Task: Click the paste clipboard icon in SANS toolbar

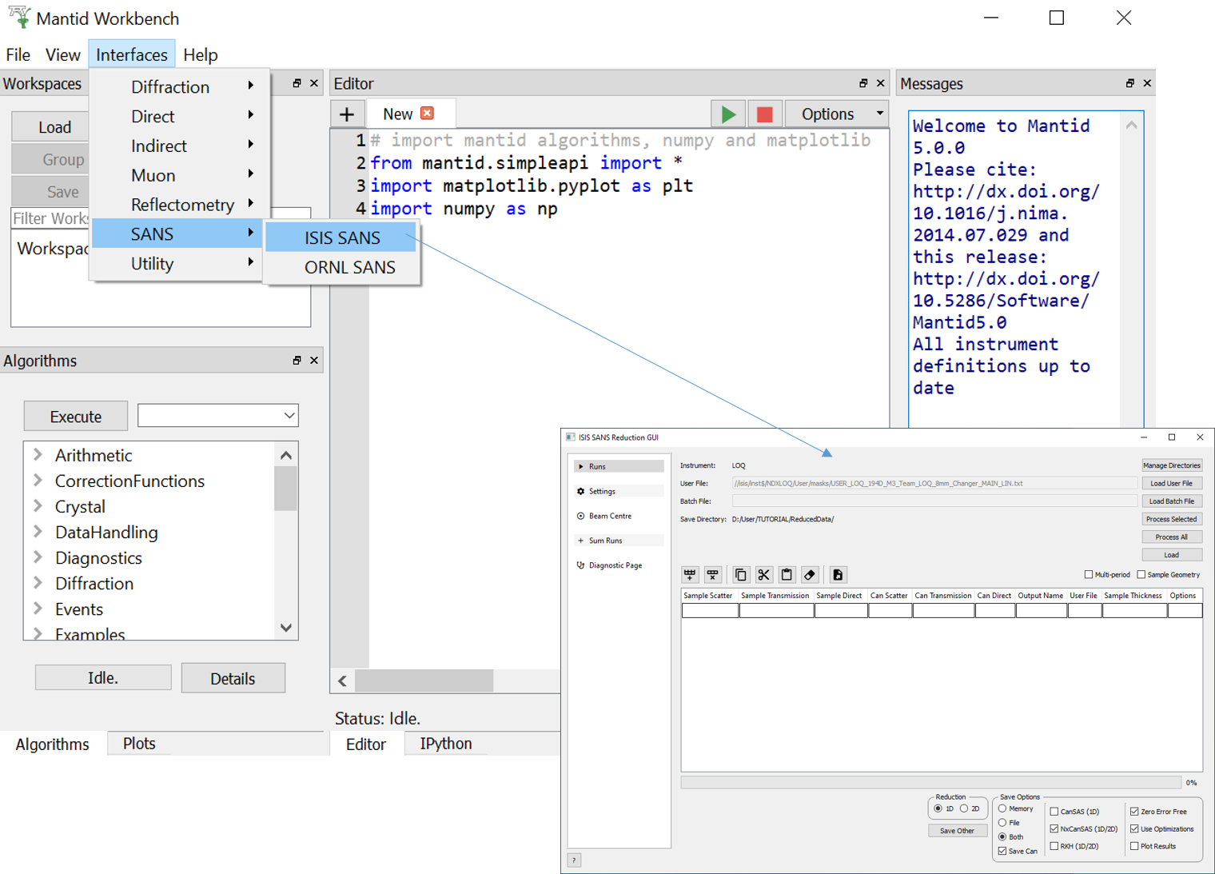Action: tap(787, 574)
